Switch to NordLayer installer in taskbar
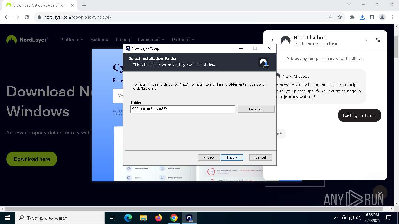The height and width of the screenshot is (224, 399). [189, 218]
